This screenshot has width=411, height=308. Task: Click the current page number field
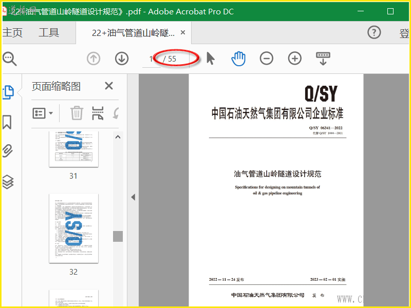click(151, 59)
